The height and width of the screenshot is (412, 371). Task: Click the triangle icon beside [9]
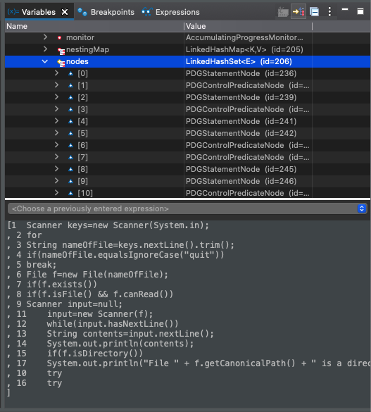(70, 181)
